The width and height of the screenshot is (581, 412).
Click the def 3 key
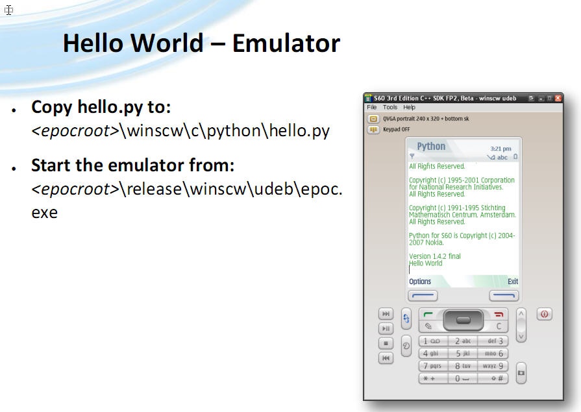[493, 341]
